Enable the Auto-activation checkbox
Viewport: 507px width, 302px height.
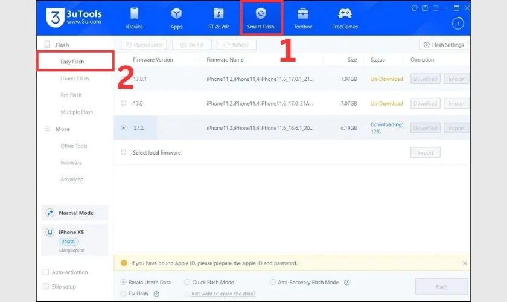(46, 272)
